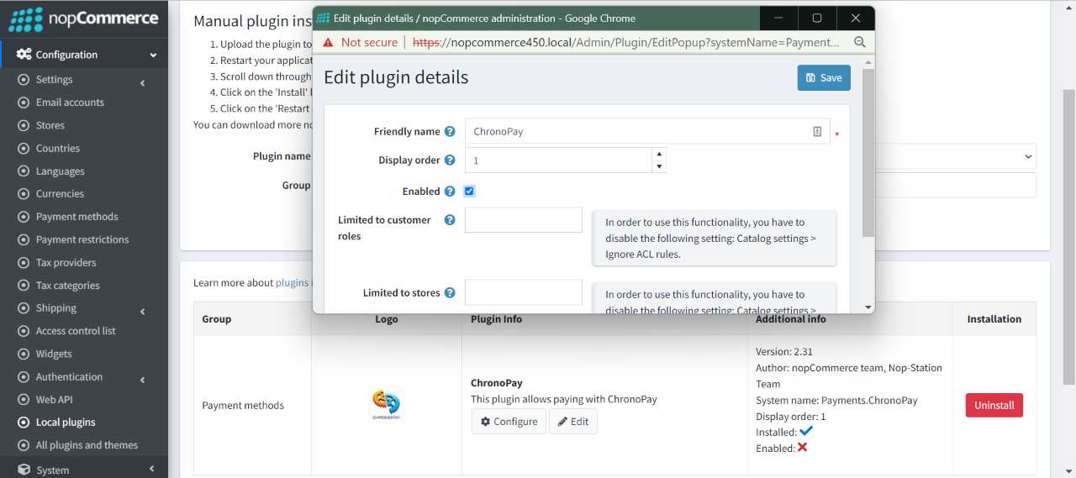
Task: Click the circle icon beside Tax providers
Action: [x=24, y=263]
